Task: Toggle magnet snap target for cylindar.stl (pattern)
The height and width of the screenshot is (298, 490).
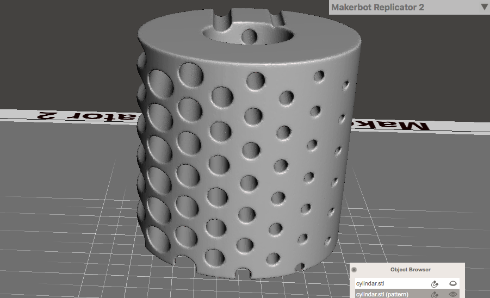Action: coord(435,294)
